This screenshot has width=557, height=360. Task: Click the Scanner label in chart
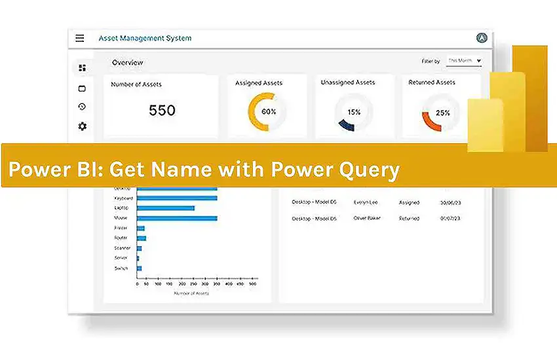click(122, 248)
